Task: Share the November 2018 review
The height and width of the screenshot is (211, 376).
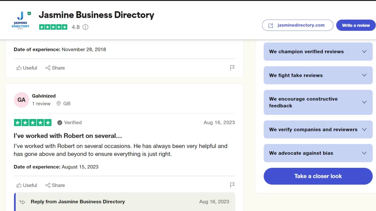Action: pyautogui.click(x=55, y=68)
